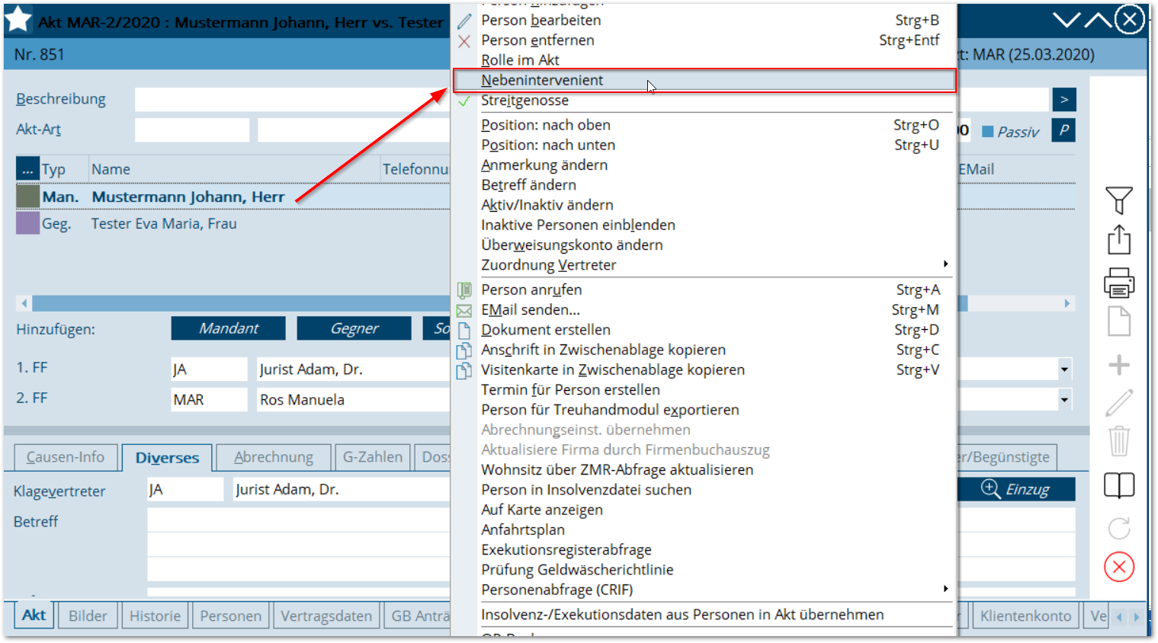Choose Anfahrtsplan menu entry
1158x643 pixels.
(x=704, y=530)
